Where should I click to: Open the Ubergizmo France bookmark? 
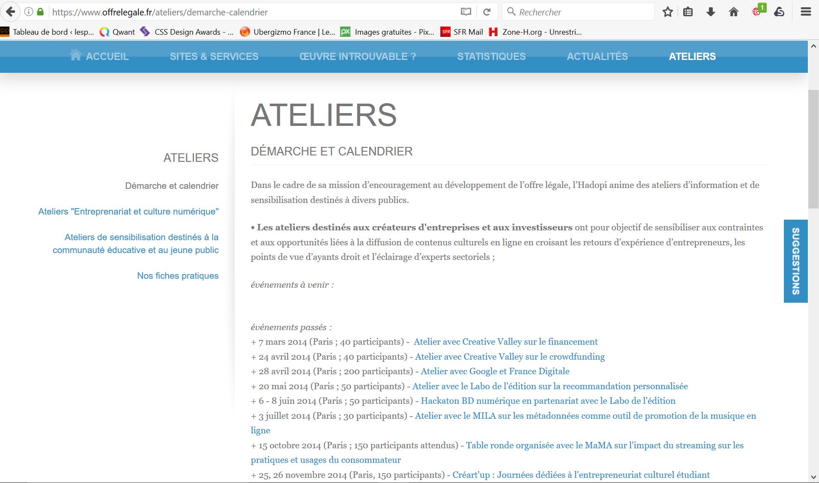pos(287,32)
